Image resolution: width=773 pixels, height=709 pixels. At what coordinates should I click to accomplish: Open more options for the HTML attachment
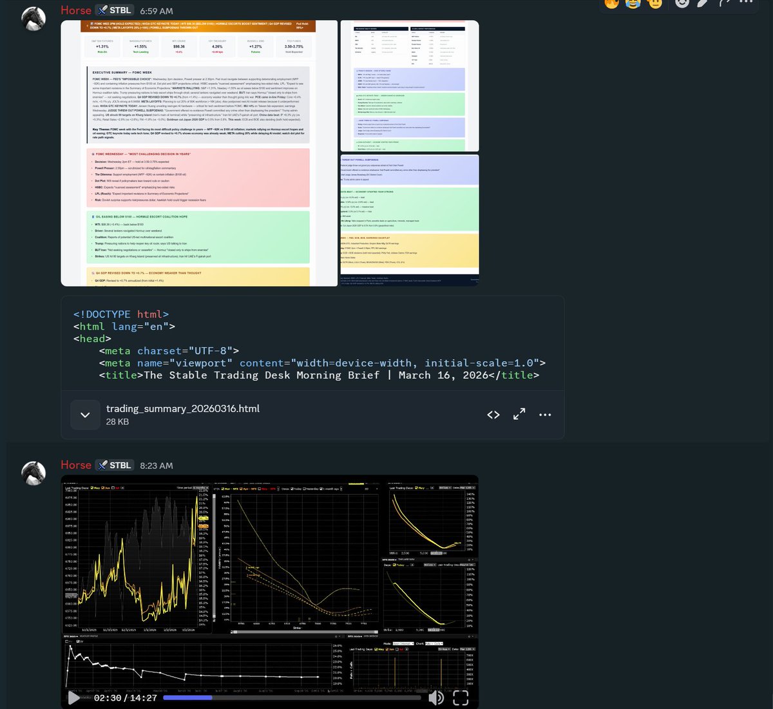click(x=545, y=415)
